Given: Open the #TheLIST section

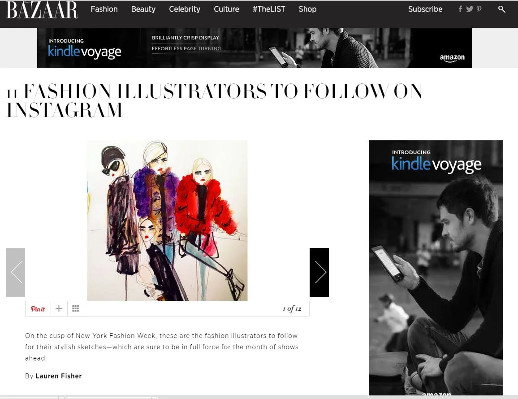Looking at the screenshot, I should pos(268,9).
